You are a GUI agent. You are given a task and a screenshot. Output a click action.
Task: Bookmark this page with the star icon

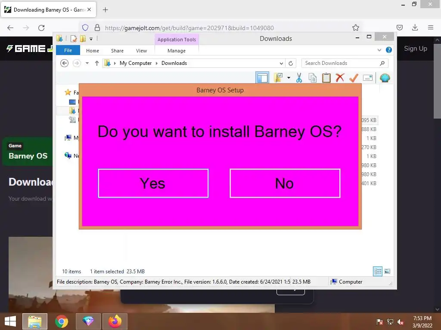[x=355, y=27]
